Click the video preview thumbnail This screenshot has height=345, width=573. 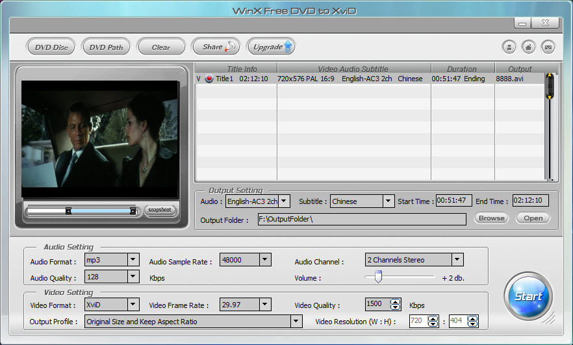click(x=100, y=139)
